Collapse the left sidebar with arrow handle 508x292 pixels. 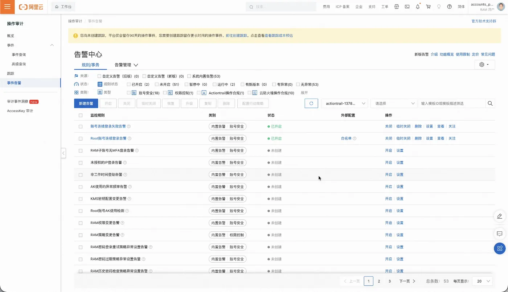click(64, 153)
